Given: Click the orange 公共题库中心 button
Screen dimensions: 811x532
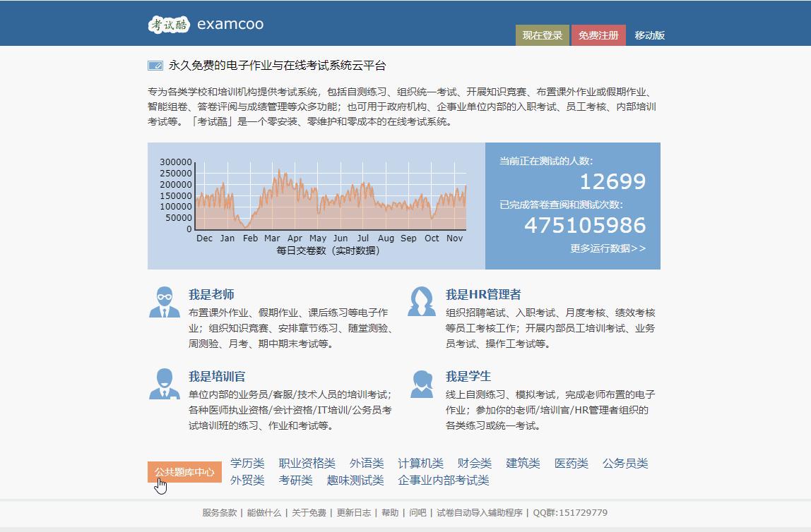Looking at the screenshot, I should (184, 471).
